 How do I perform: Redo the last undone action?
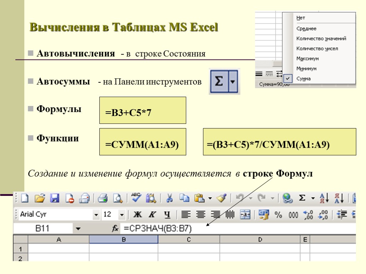pos(262,198)
